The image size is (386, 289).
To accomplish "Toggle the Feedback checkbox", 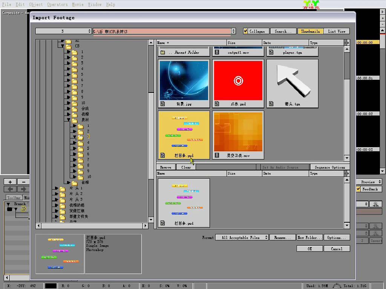I will point(358,189).
